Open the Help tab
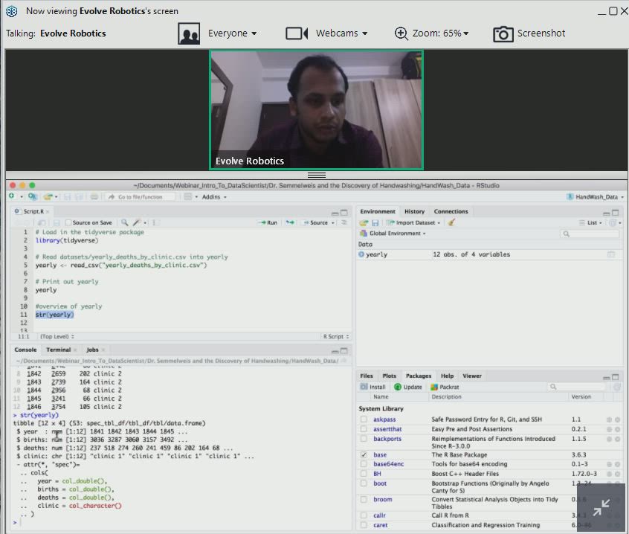Image resolution: width=629 pixels, height=534 pixels. pos(448,376)
